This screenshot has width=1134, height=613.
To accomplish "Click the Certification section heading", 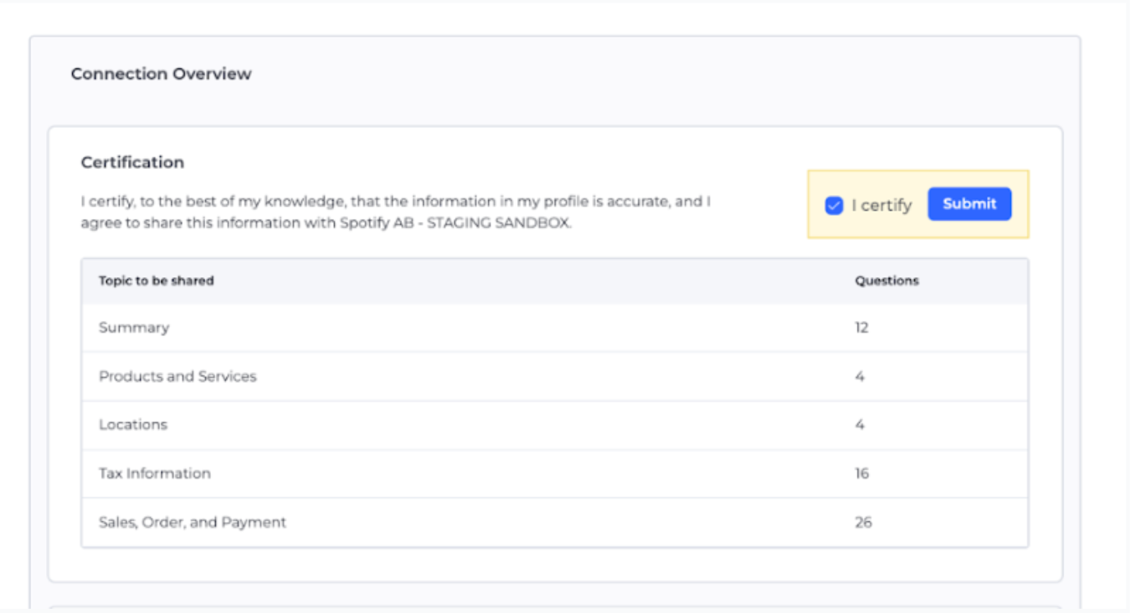I will [132, 162].
